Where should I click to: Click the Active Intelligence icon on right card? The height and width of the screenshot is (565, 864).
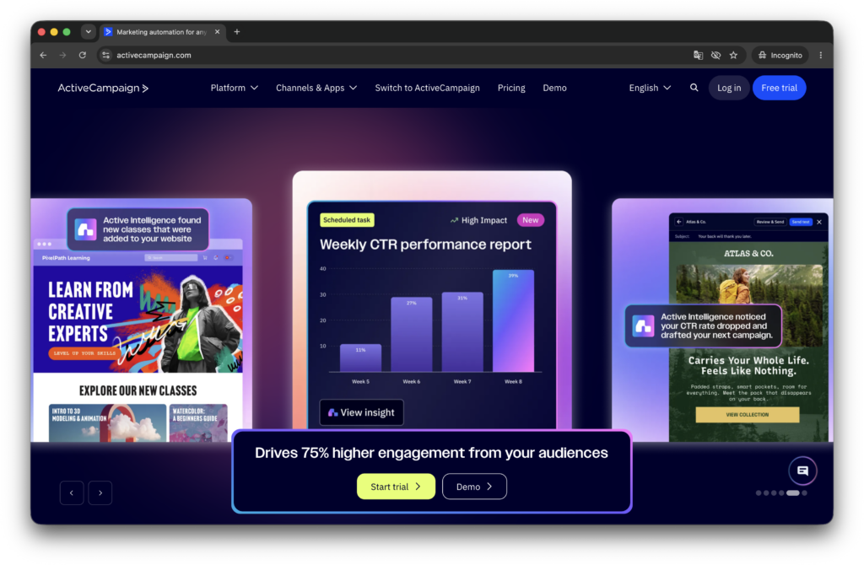[643, 326]
